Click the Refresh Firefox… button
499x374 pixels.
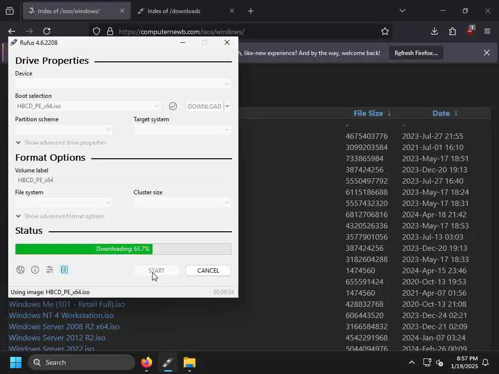[416, 53]
